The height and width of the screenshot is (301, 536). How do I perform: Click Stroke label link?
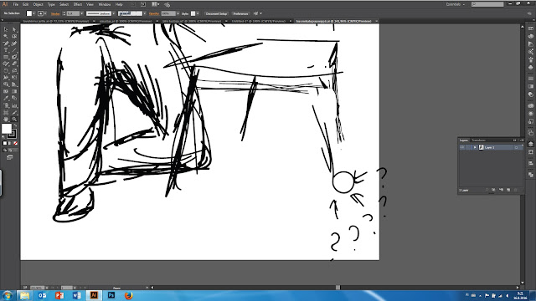pos(55,13)
